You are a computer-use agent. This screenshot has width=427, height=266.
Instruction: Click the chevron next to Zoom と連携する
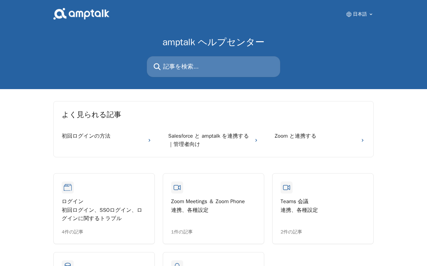point(363,140)
